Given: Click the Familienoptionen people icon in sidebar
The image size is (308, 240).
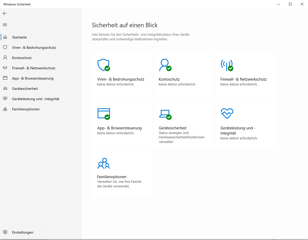Looking at the screenshot, I should coord(5,109).
